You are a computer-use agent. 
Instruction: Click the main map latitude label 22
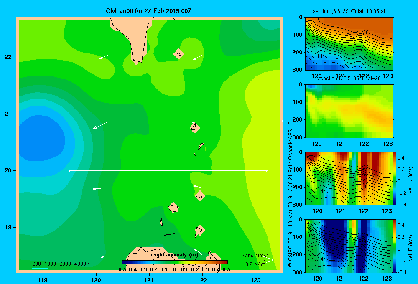click(8, 57)
